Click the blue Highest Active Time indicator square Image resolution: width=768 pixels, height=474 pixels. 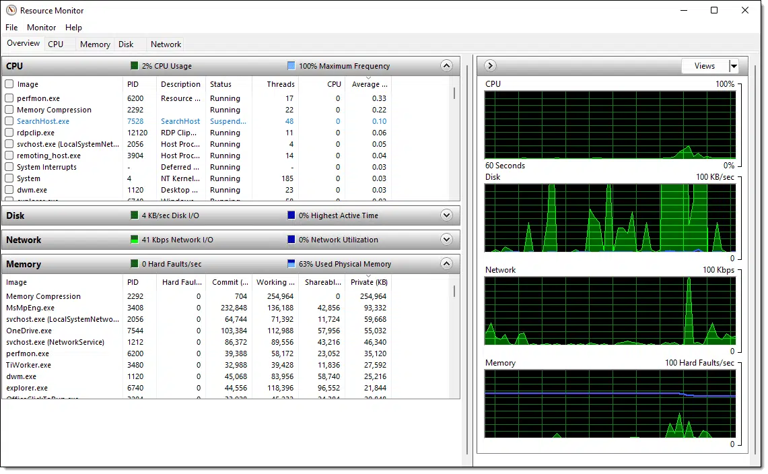[291, 215]
